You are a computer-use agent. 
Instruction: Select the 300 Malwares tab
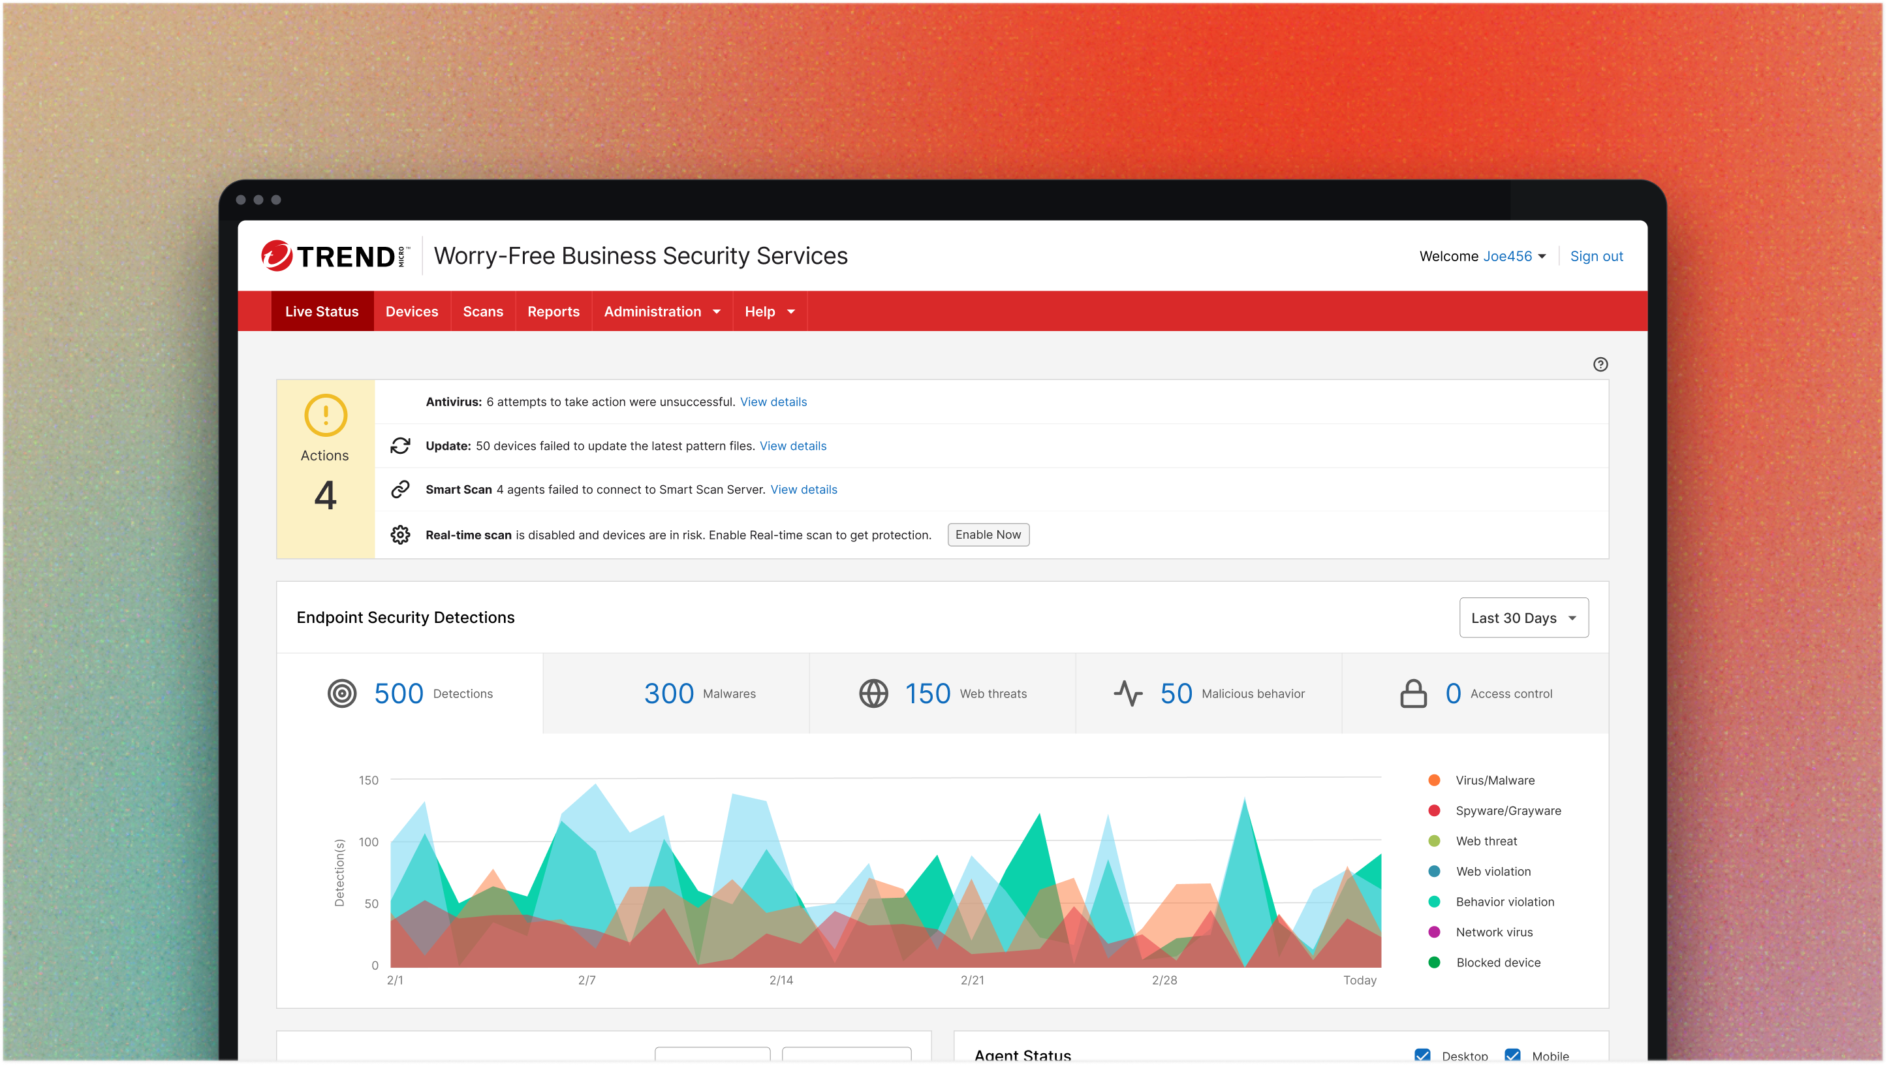coord(676,693)
